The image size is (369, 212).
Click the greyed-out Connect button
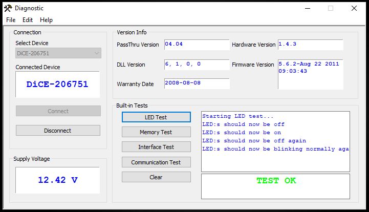pos(58,111)
